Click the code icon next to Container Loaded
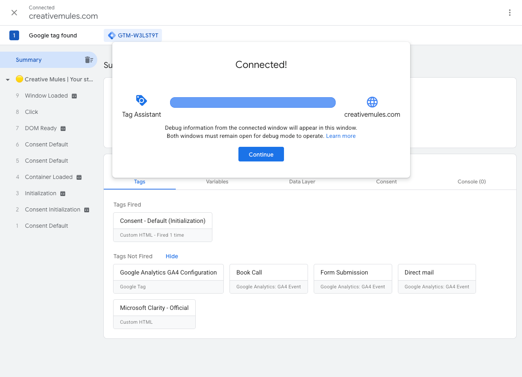 pos(79,177)
